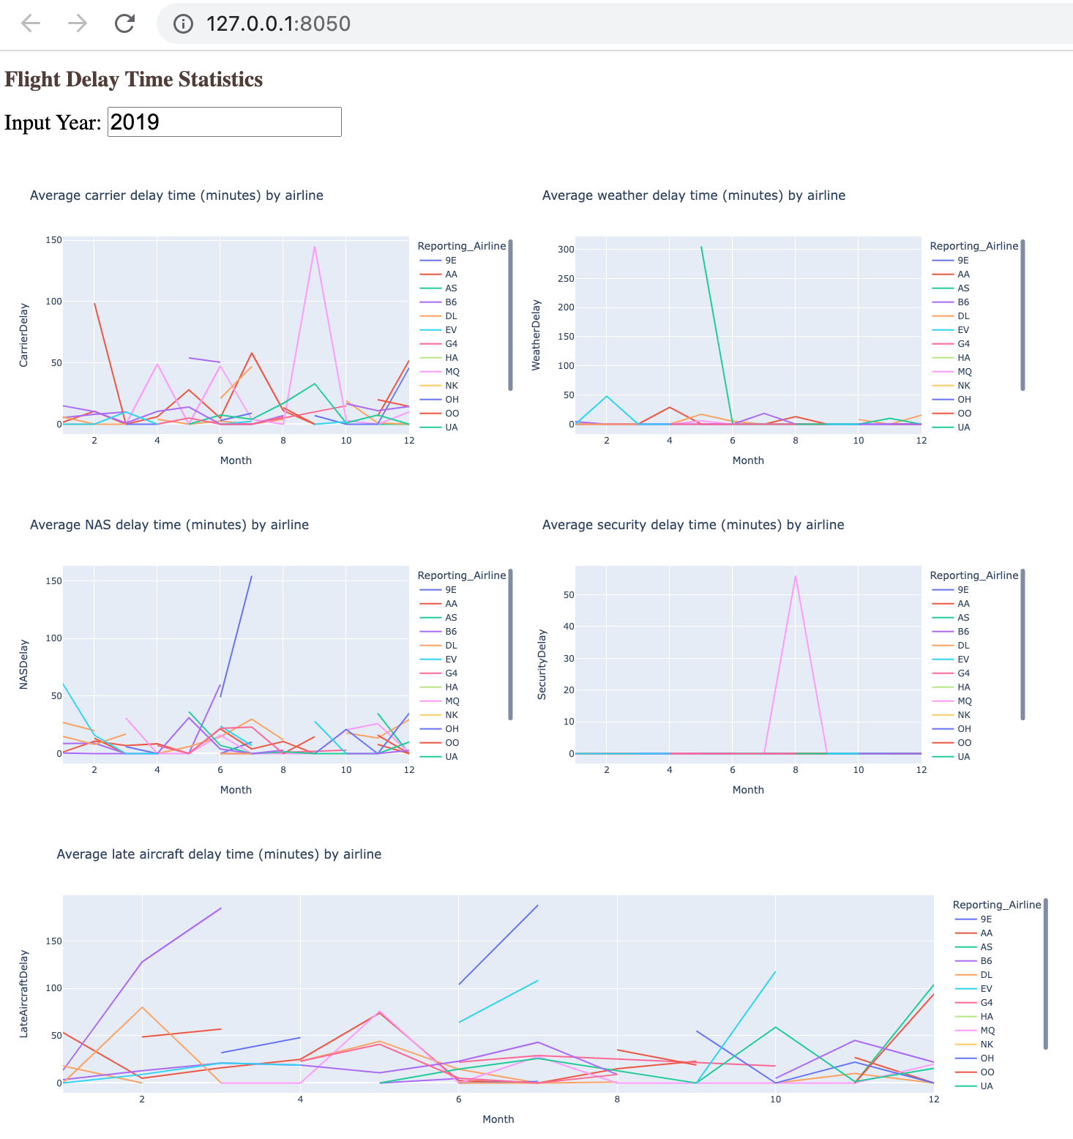
Task: Toggle UA in the weather delay legend
Action: [962, 427]
